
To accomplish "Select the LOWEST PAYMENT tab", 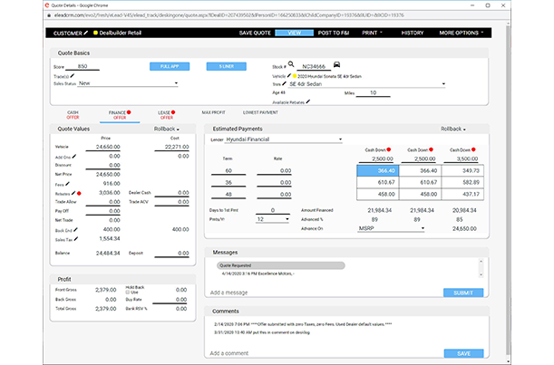I will [x=260, y=112].
